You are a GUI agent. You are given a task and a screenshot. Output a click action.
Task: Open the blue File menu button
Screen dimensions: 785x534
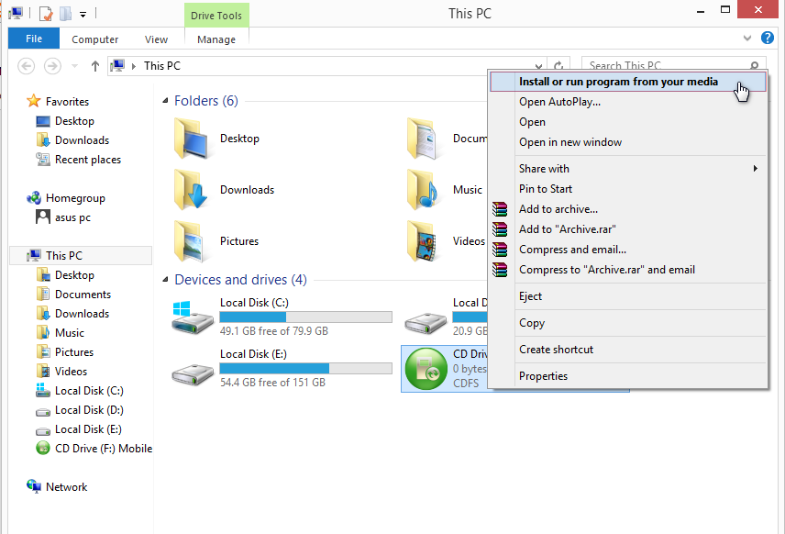coord(34,39)
